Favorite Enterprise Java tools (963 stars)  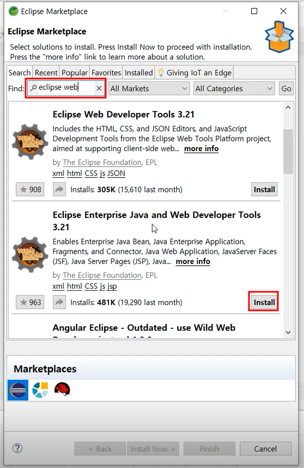point(30,302)
